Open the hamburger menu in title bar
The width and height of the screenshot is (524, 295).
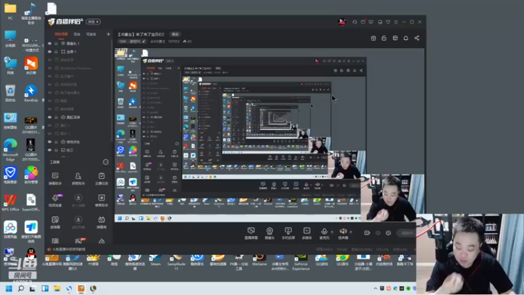(396, 22)
